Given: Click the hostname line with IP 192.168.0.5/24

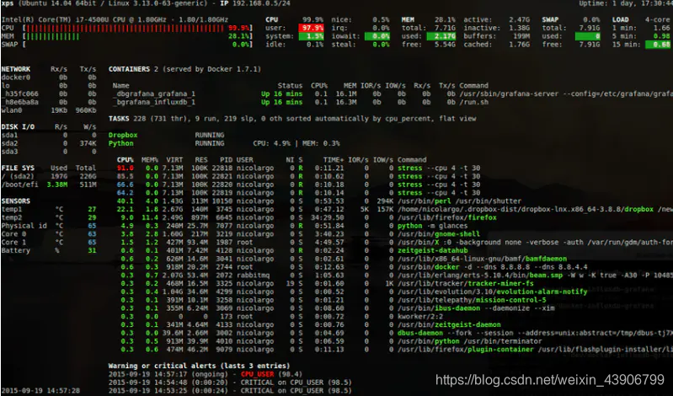Looking at the screenshot, I should point(146,3).
